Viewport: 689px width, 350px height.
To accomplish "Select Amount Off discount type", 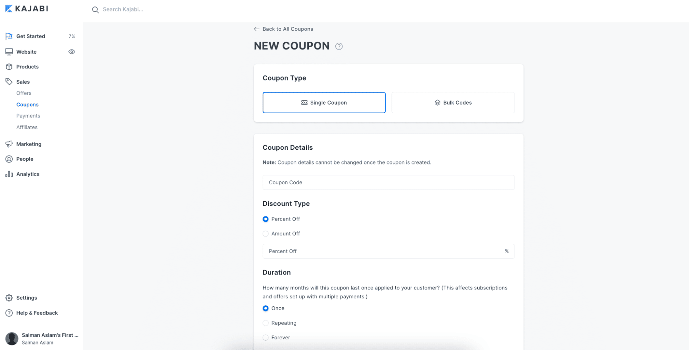I will (265, 234).
